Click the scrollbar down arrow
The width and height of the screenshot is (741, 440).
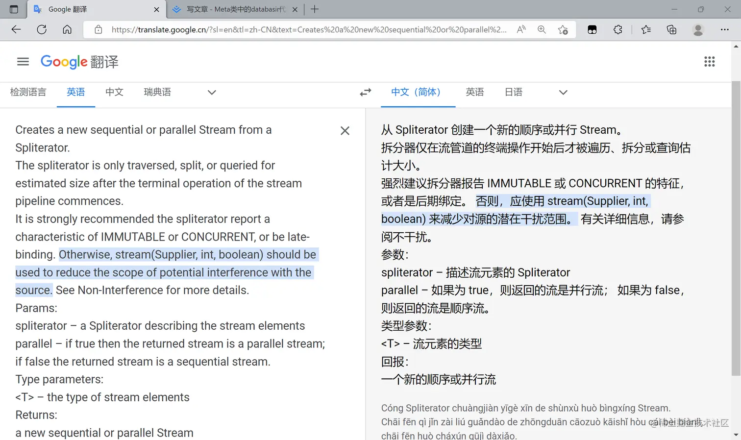point(736,435)
